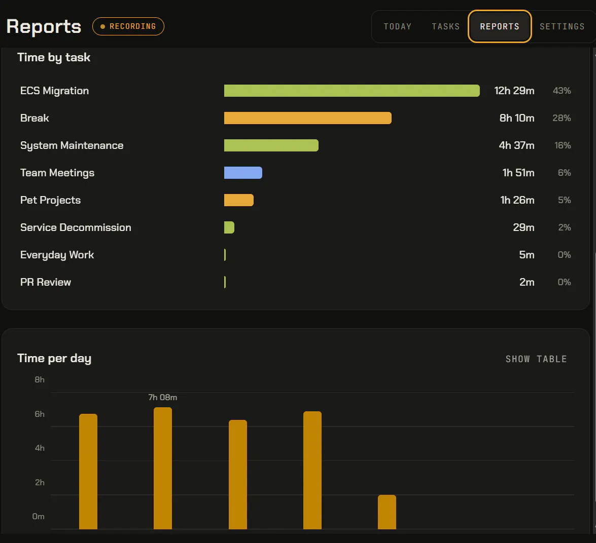Image resolution: width=596 pixels, height=543 pixels.
Task: Click the 8h 10m duration value
Action: [517, 118]
